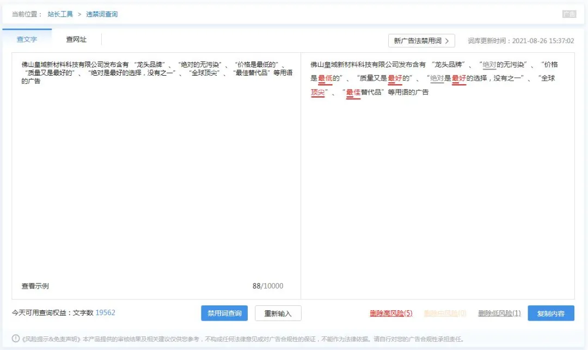Click the underlined word 顶尖 in results
Image resolution: width=588 pixels, height=350 pixels.
click(317, 93)
